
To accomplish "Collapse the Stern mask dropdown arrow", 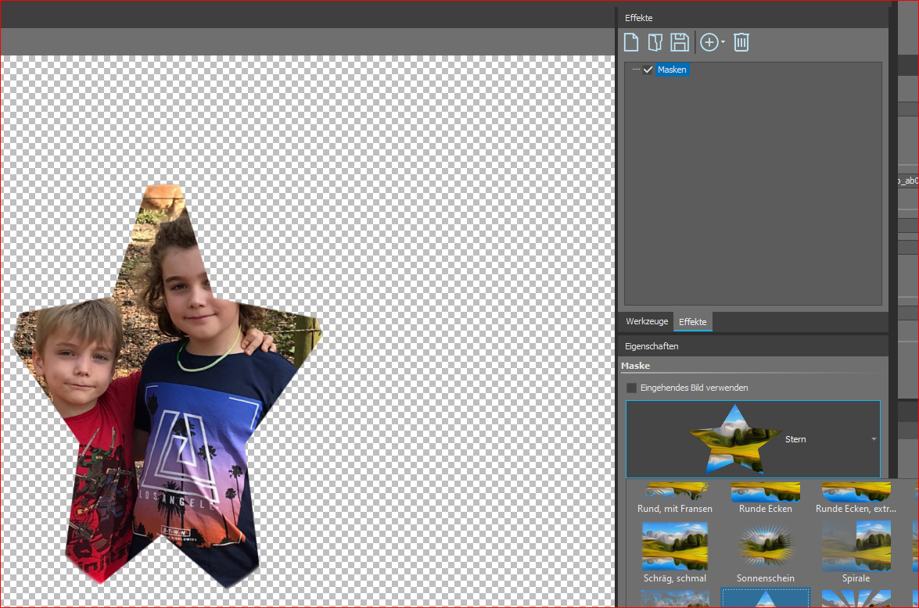I will (874, 439).
